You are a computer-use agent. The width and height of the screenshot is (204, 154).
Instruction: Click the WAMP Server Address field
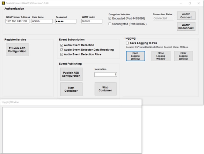pyautogui.click(x=17, y=21)
